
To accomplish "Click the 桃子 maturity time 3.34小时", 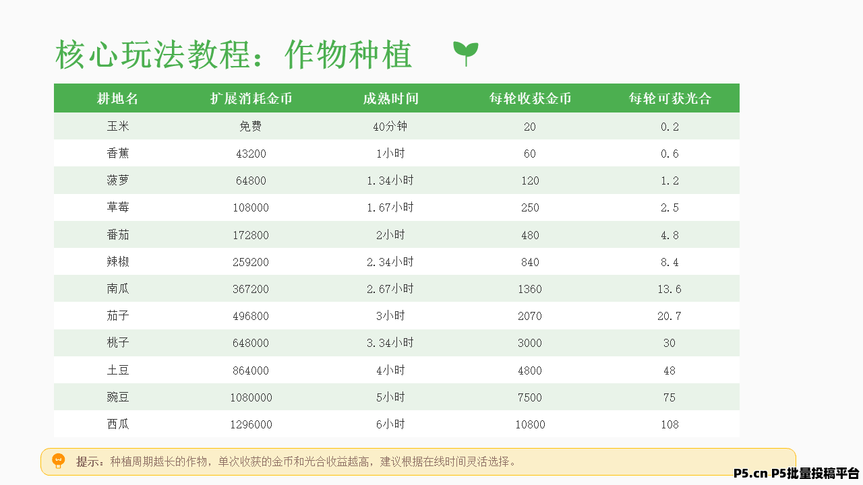I will [390, 343].
